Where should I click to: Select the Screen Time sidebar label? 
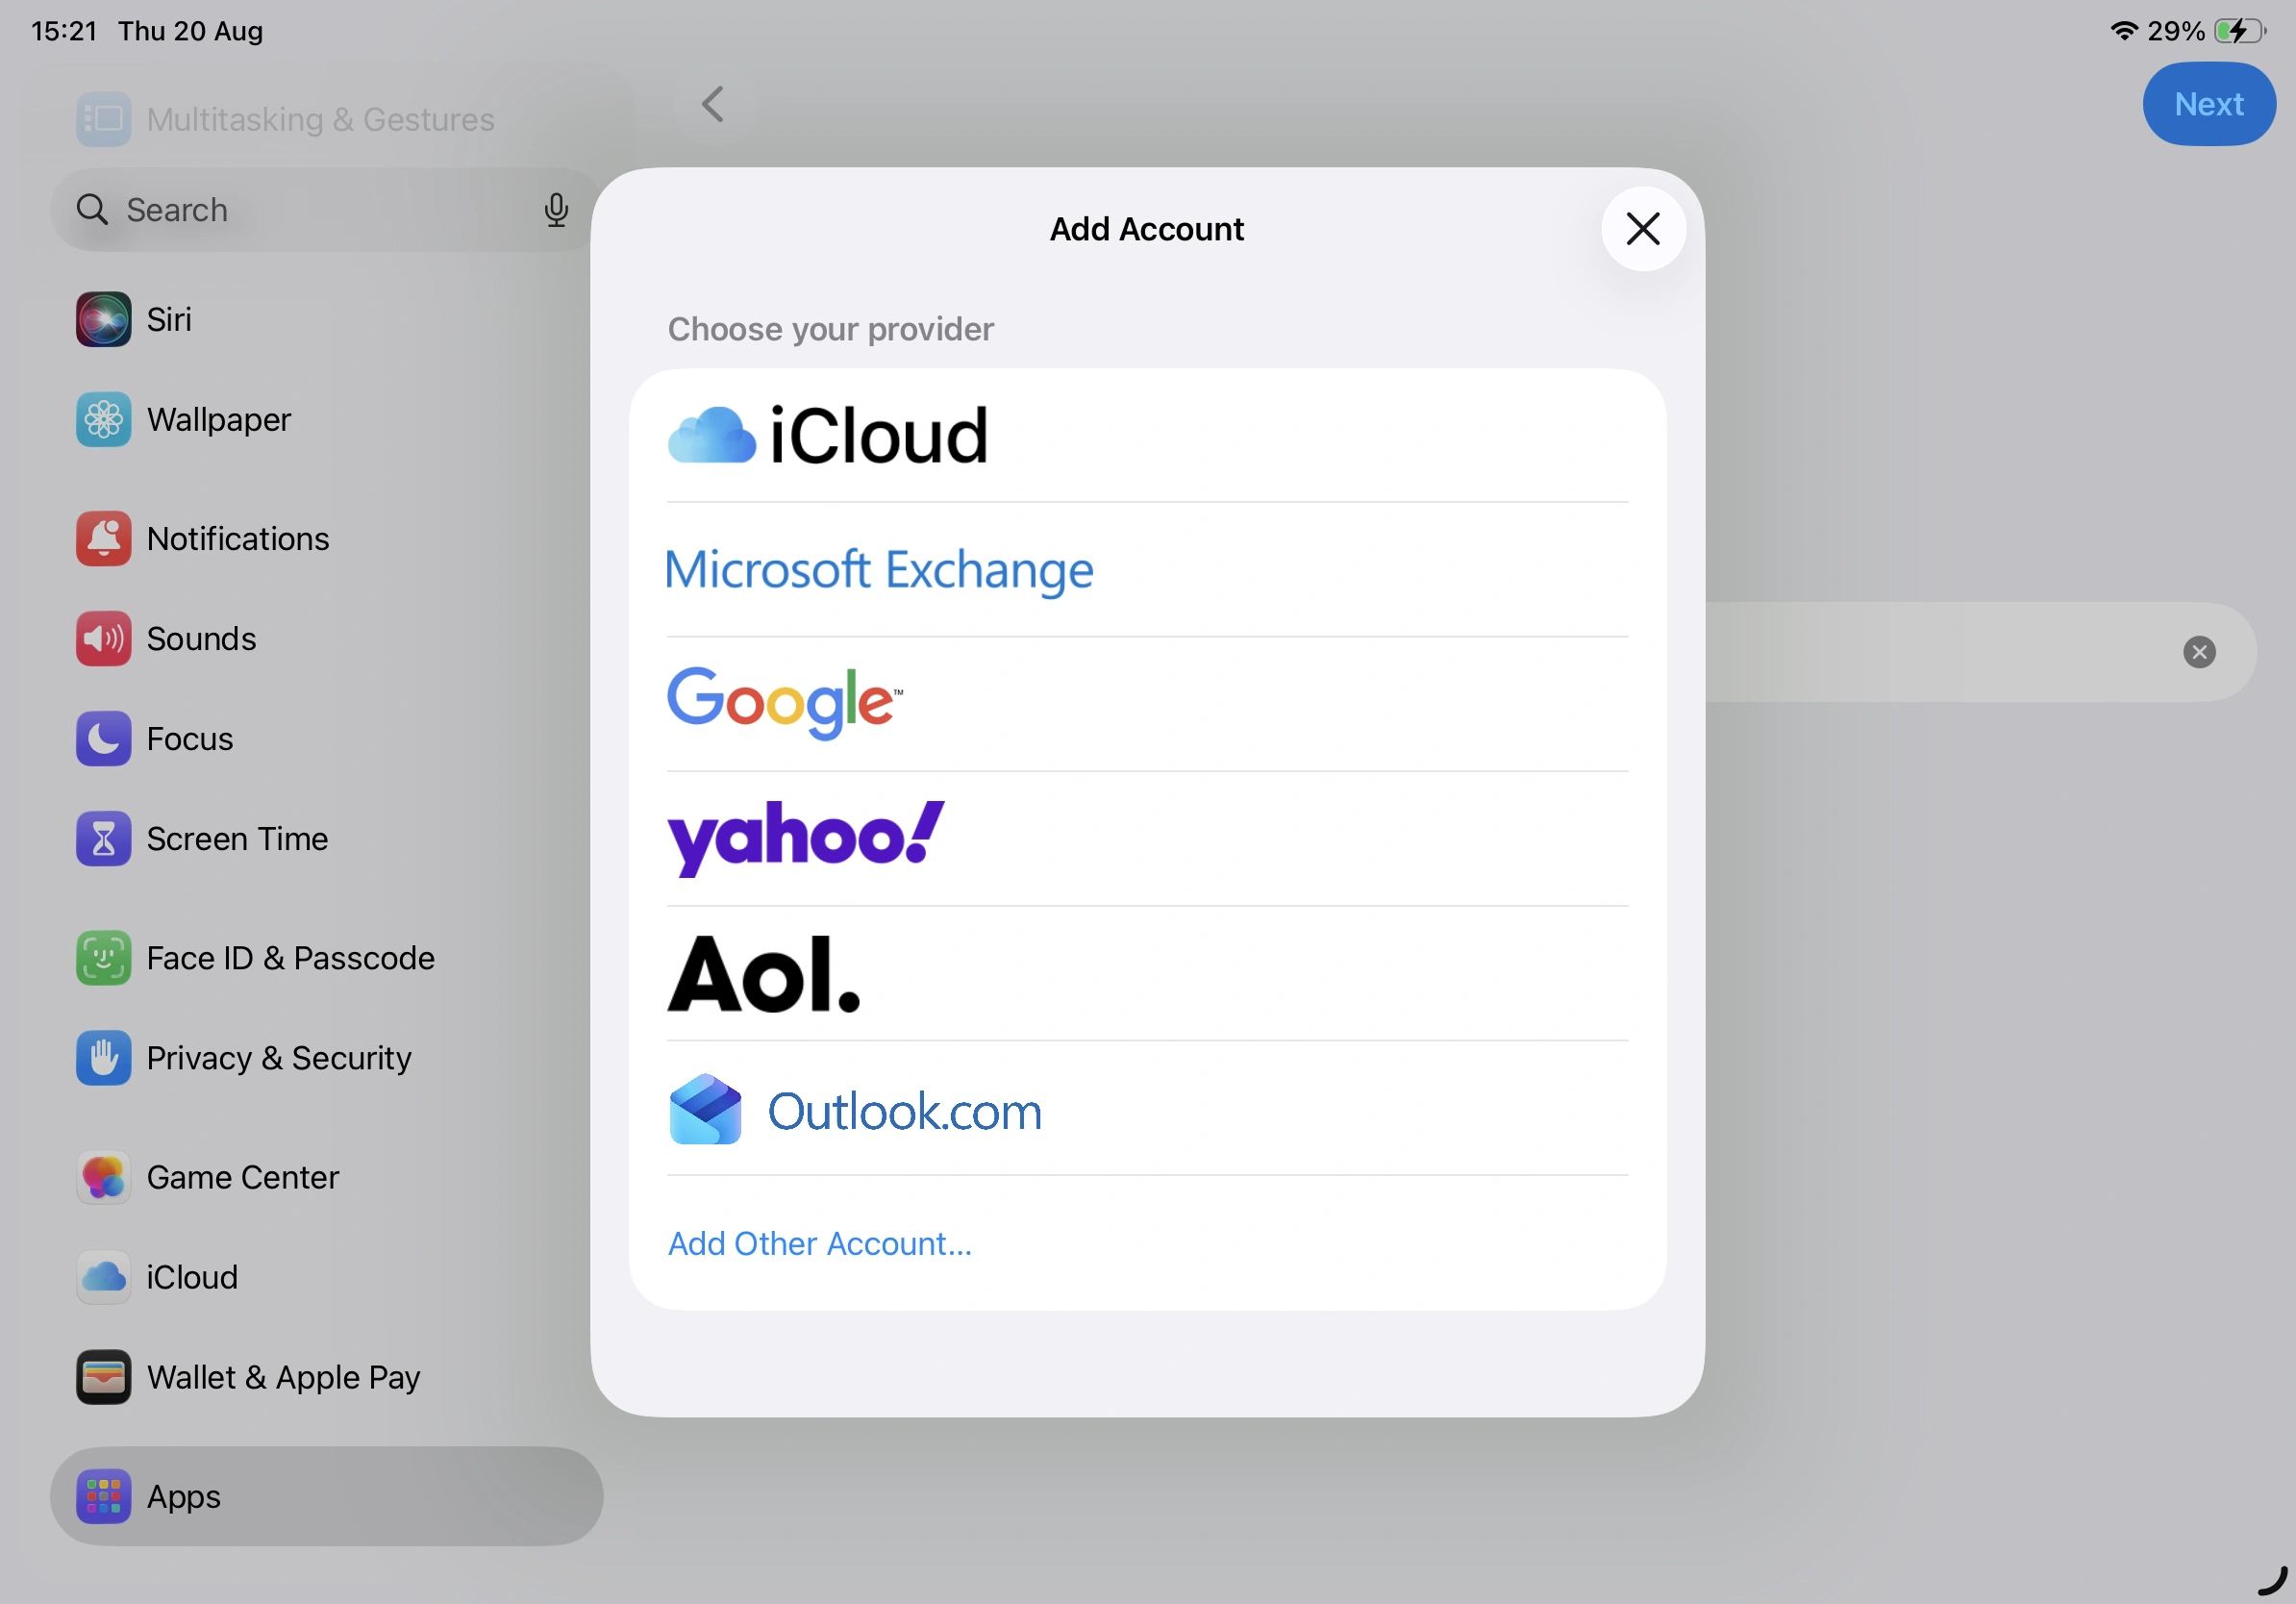coord(238,839)
